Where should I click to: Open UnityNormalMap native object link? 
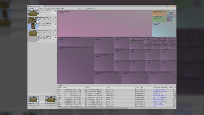(x=159, y=105)
